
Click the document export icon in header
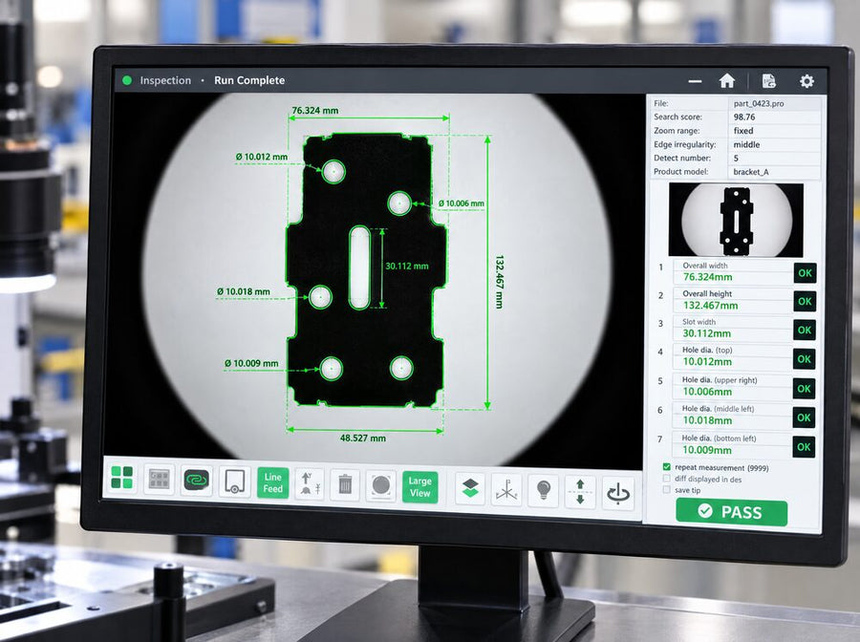[769, 81]
